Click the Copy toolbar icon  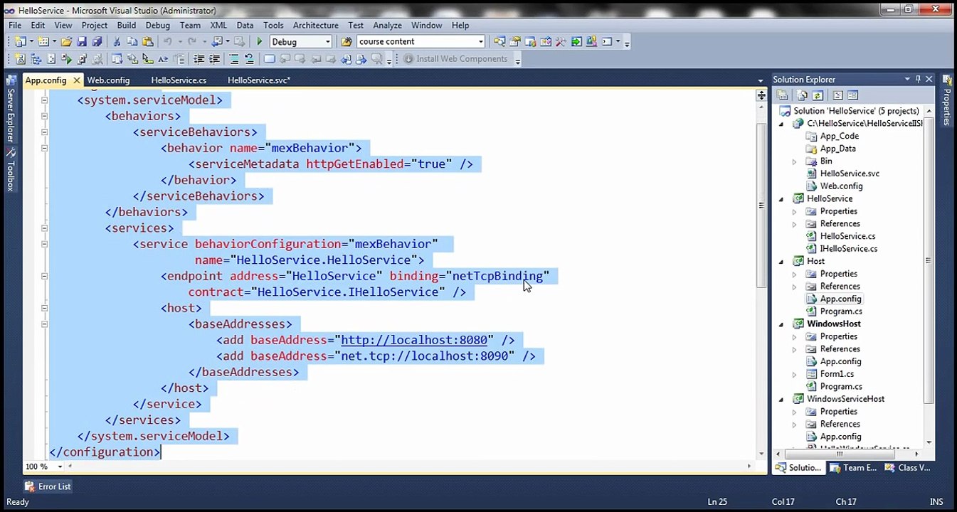pyautogui.click(x=132, y=42)
